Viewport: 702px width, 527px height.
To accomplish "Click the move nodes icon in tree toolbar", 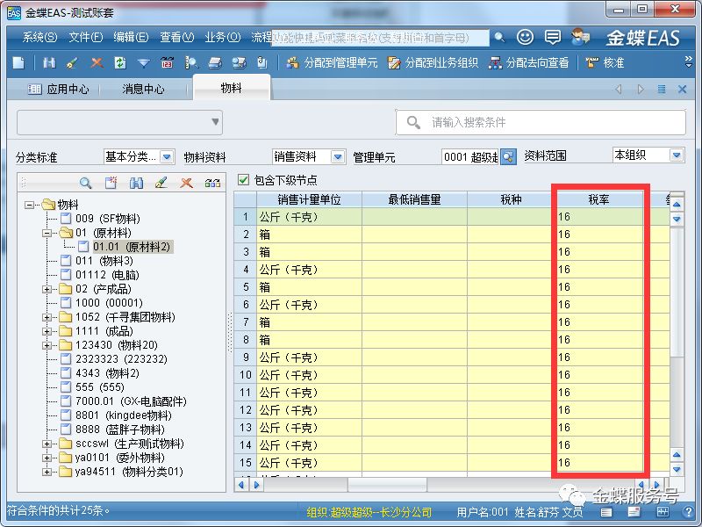I will 212,183.
